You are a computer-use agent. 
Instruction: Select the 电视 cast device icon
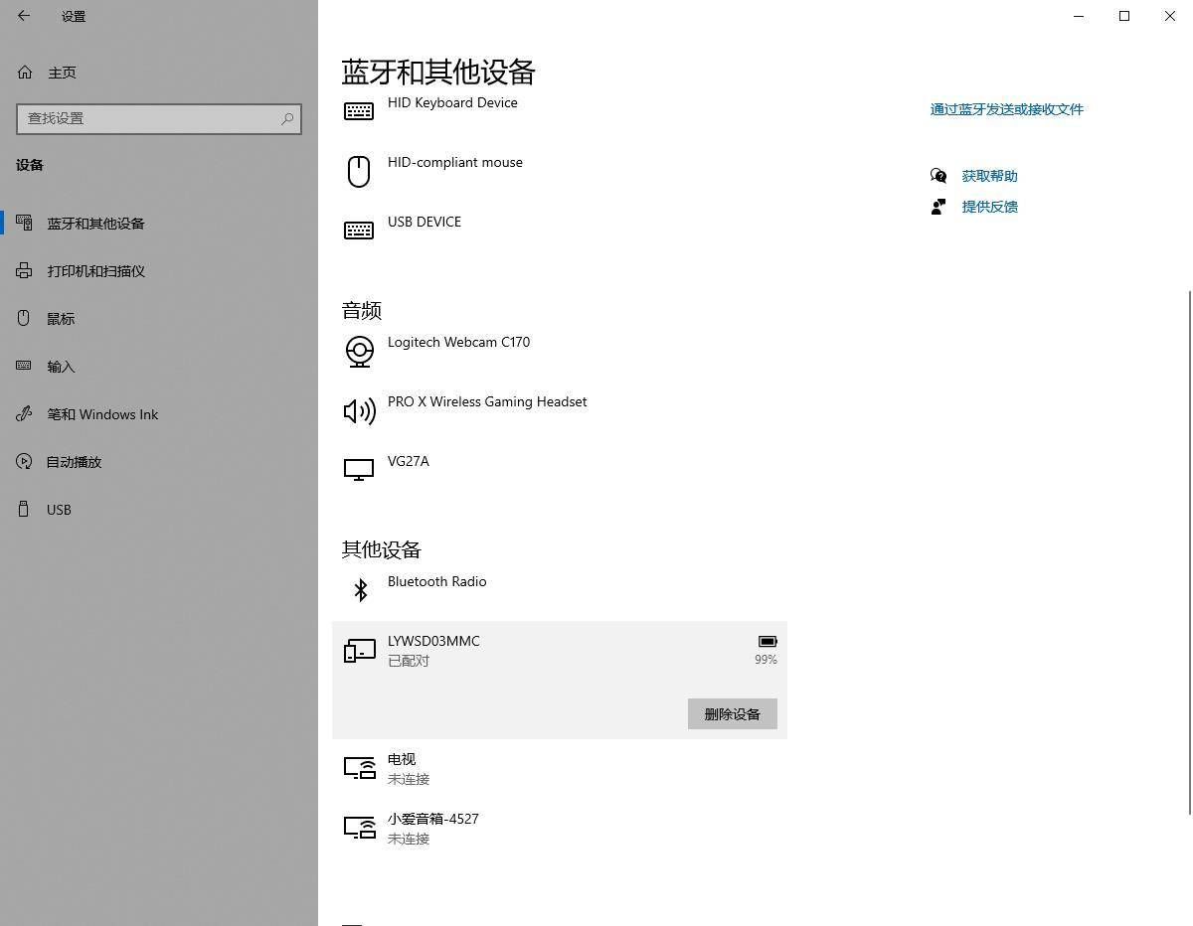[x=360, y=767]
